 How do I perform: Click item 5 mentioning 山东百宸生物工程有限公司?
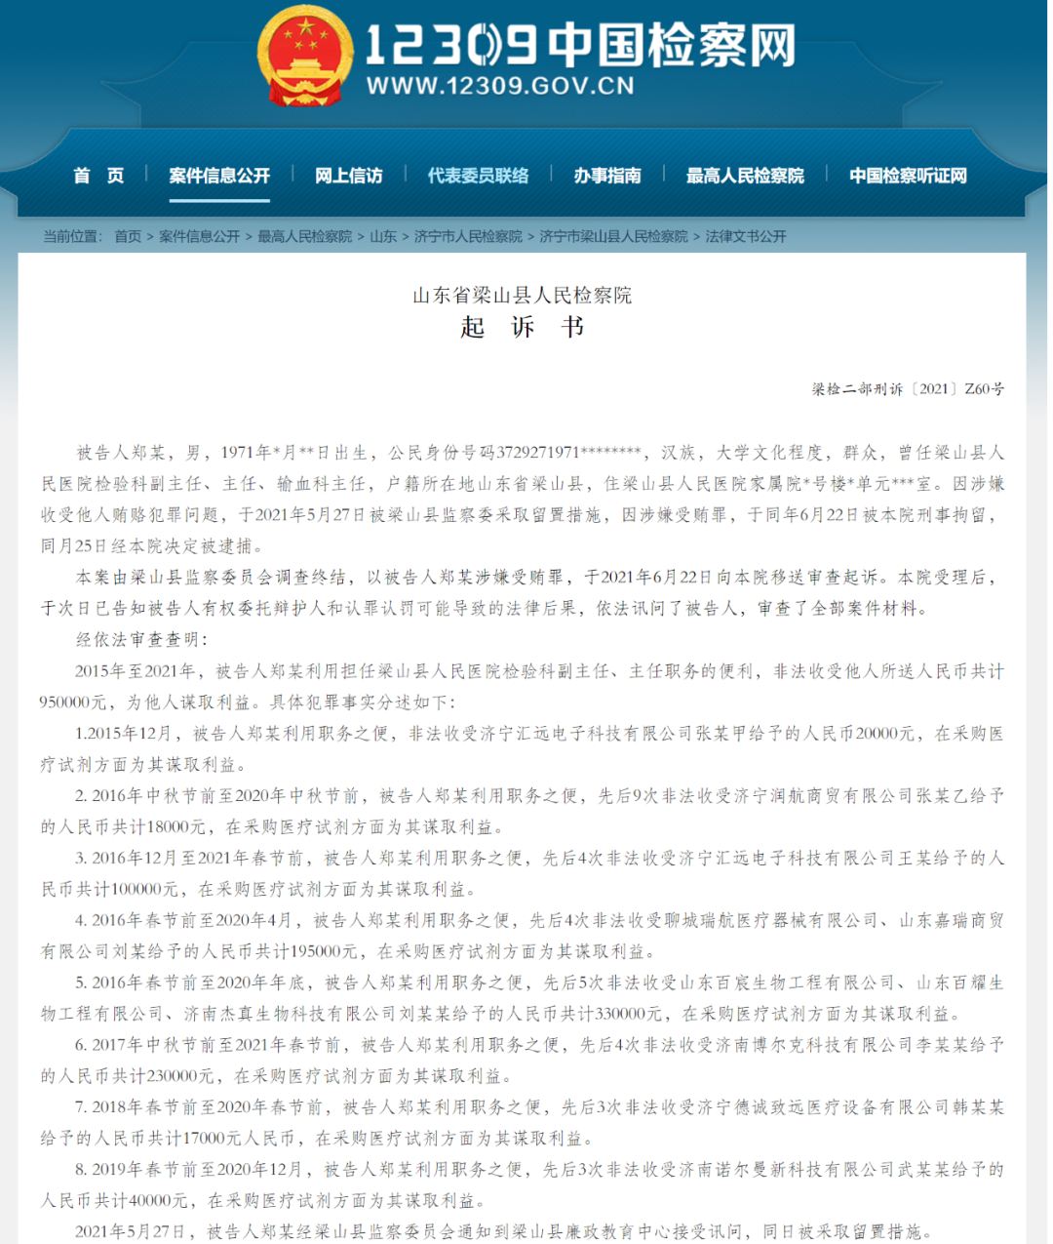click(522, 998)
